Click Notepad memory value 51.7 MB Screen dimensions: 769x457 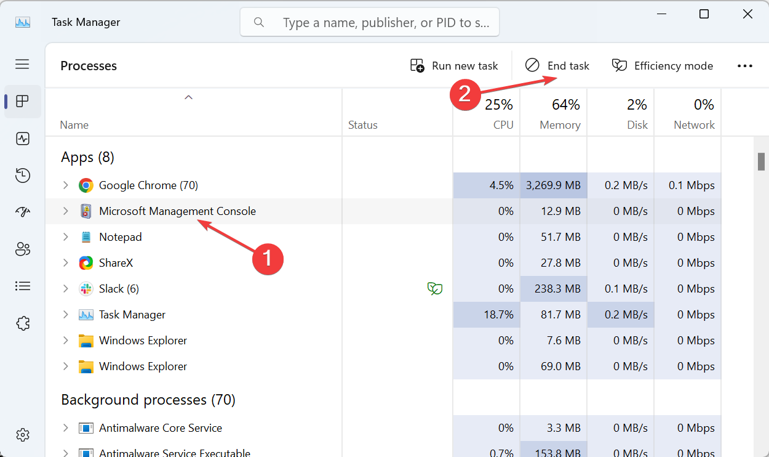(561, 237)
